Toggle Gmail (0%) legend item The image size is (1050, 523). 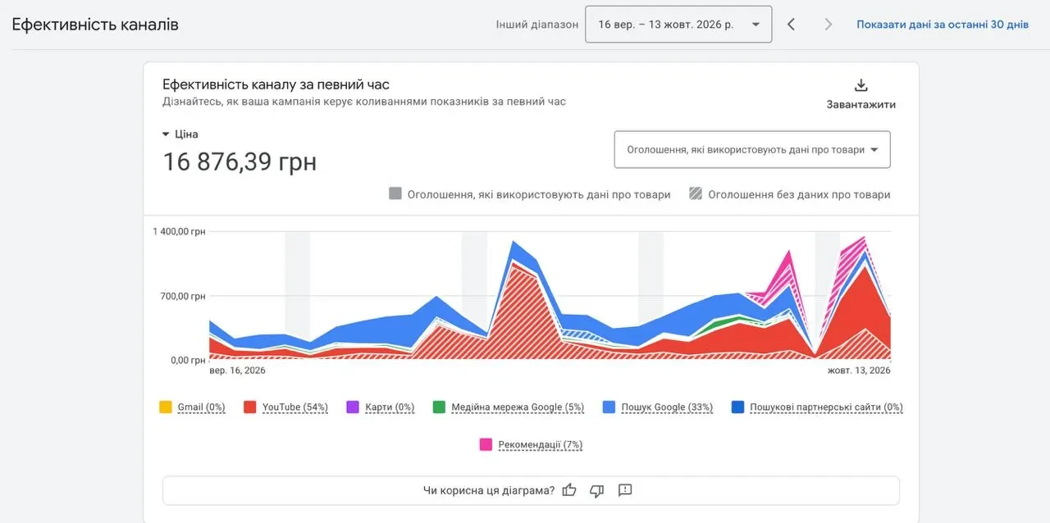[192, 407]
